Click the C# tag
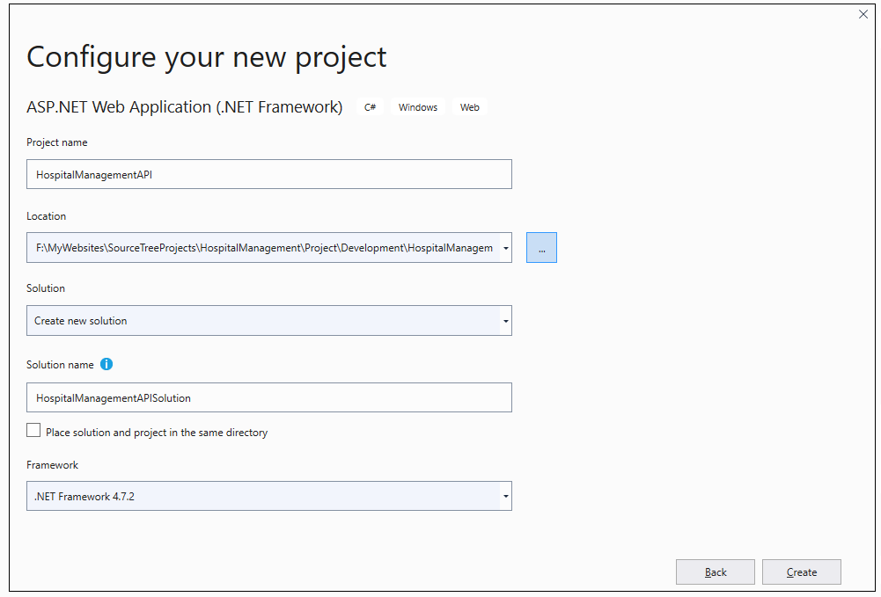881x597 pixels. pos(371,107)
